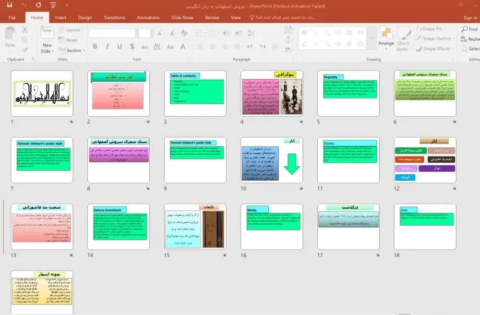The image size is (480, 315).
Task: Open Quick Styles in the Drawing group
Action: click(404, 39)
